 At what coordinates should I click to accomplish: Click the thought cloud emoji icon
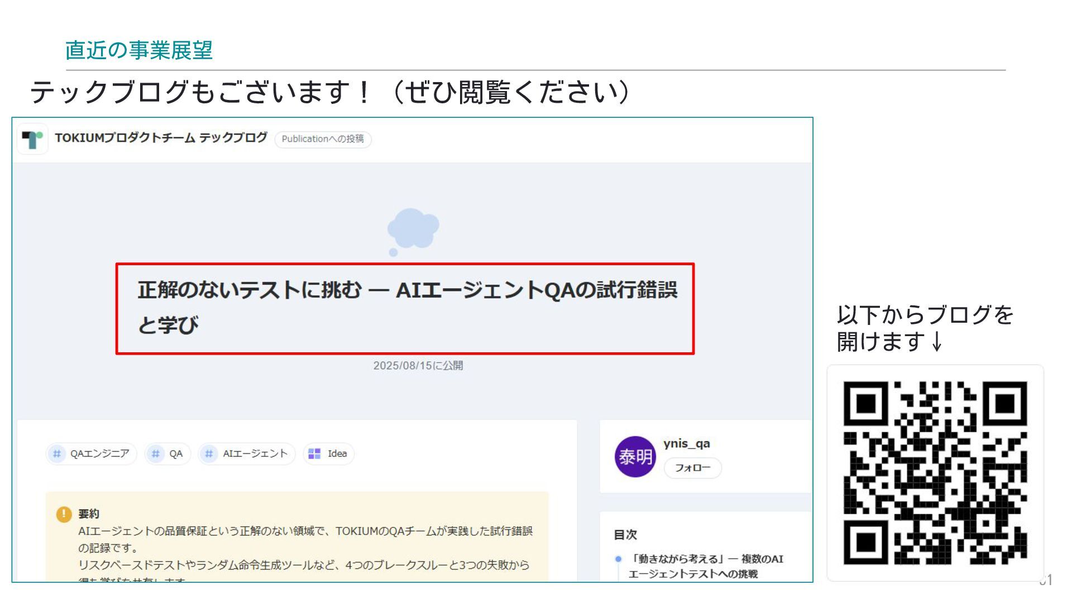point(413,232)
